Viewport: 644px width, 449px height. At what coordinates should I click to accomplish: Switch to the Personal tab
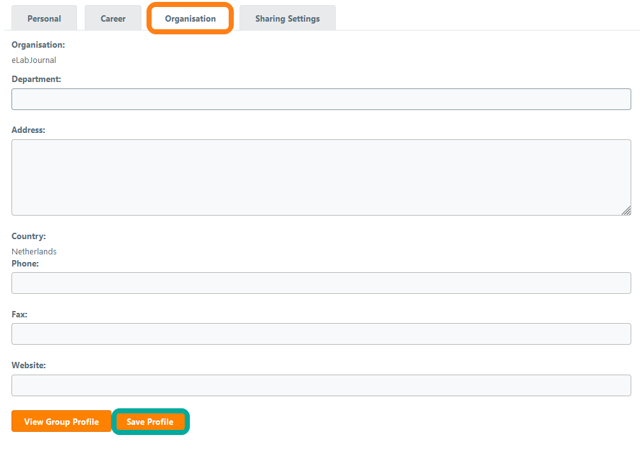pyautogui.click(x=44, y=18)
